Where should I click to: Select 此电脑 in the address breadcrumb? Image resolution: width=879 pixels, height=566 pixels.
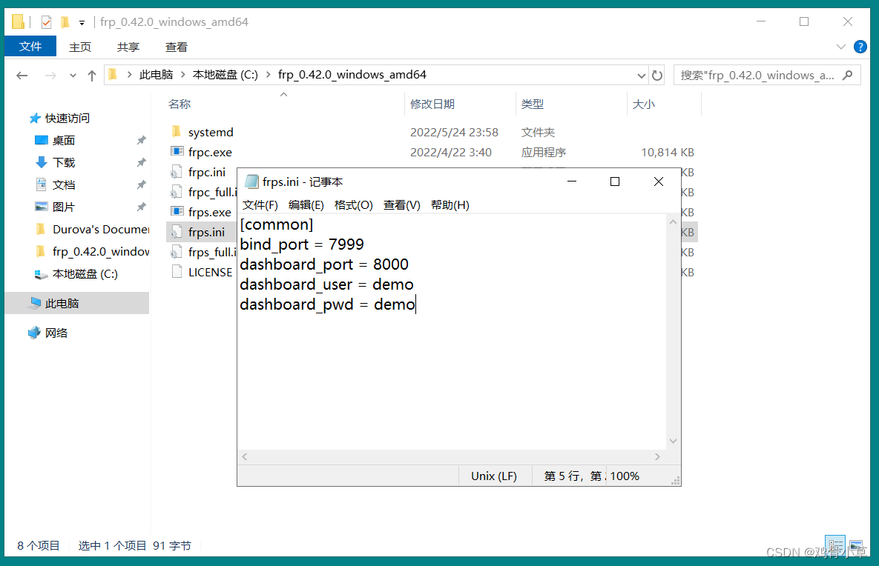pos(157,75)
